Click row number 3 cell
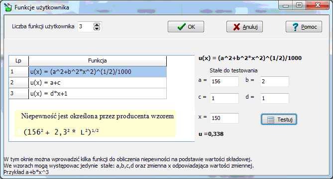Viewport: 333px width, 179px height. [18, 94]
